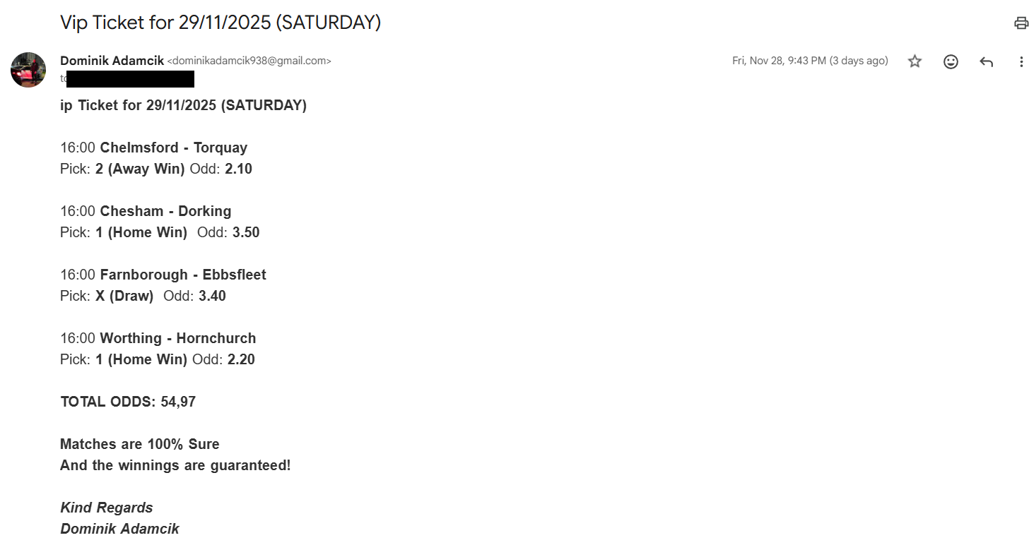The width and height of the screenshot is (1029, 545).
Task: Click the sender's gmail address
Action: [249, 61]
